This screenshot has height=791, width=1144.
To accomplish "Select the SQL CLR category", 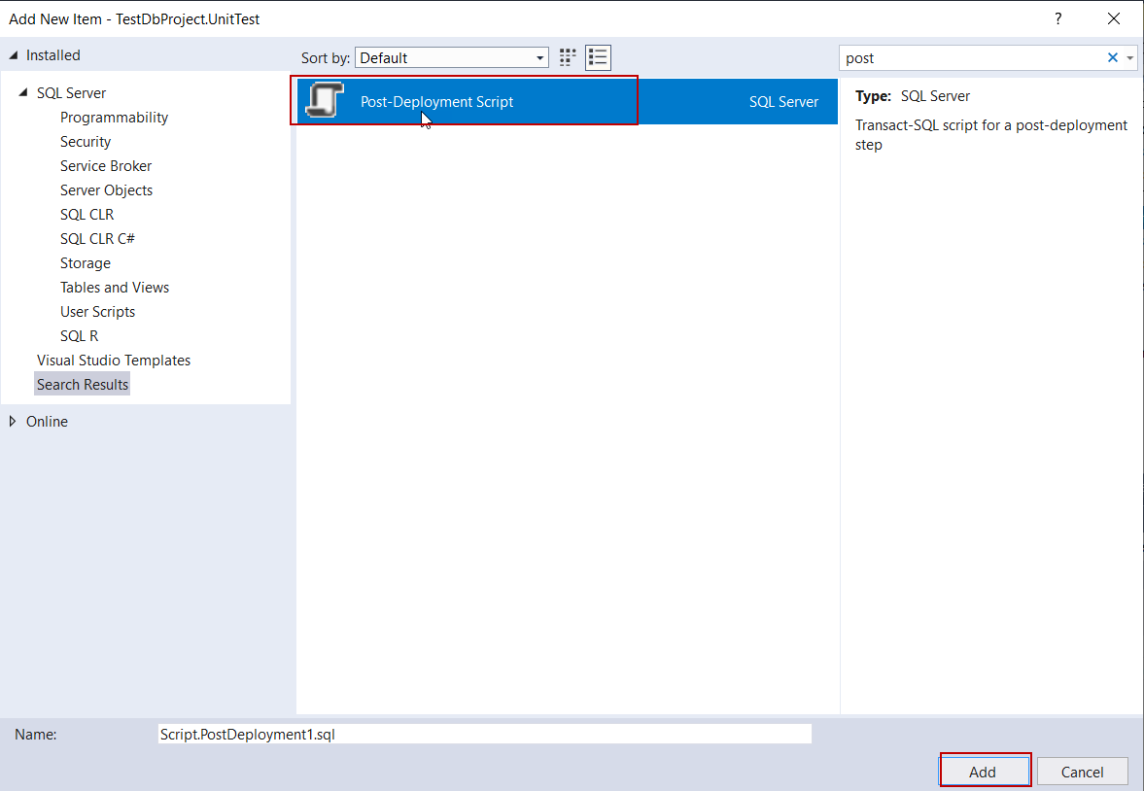I will (x=87, y=215).
